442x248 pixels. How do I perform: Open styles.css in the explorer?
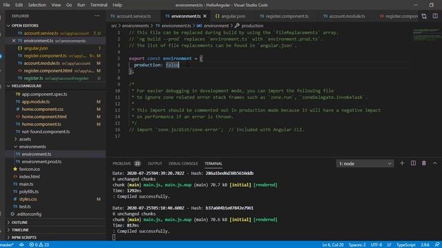(x=28, y=199)
